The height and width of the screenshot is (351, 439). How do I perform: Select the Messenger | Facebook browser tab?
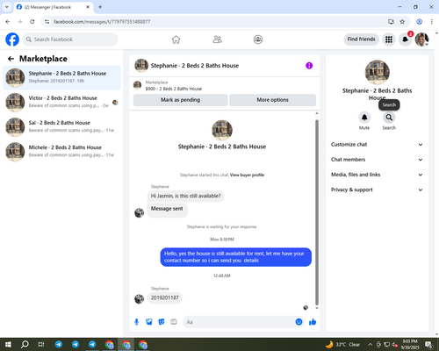click(x=54, y=7)
